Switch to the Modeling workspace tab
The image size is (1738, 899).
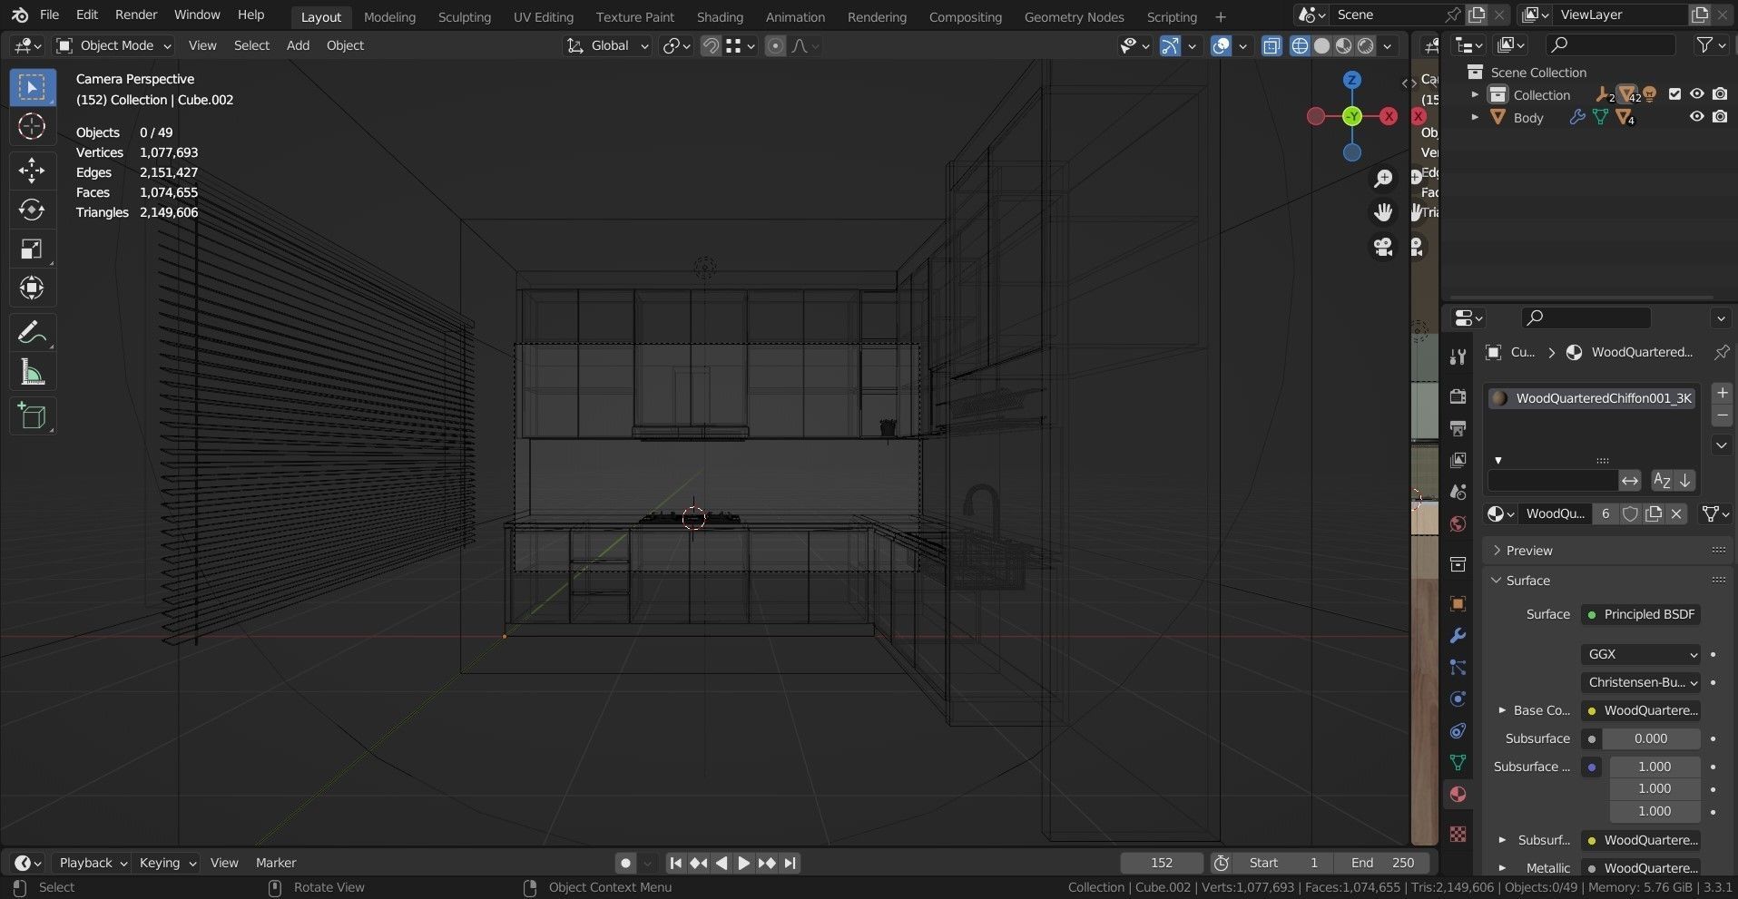[389, 16]
